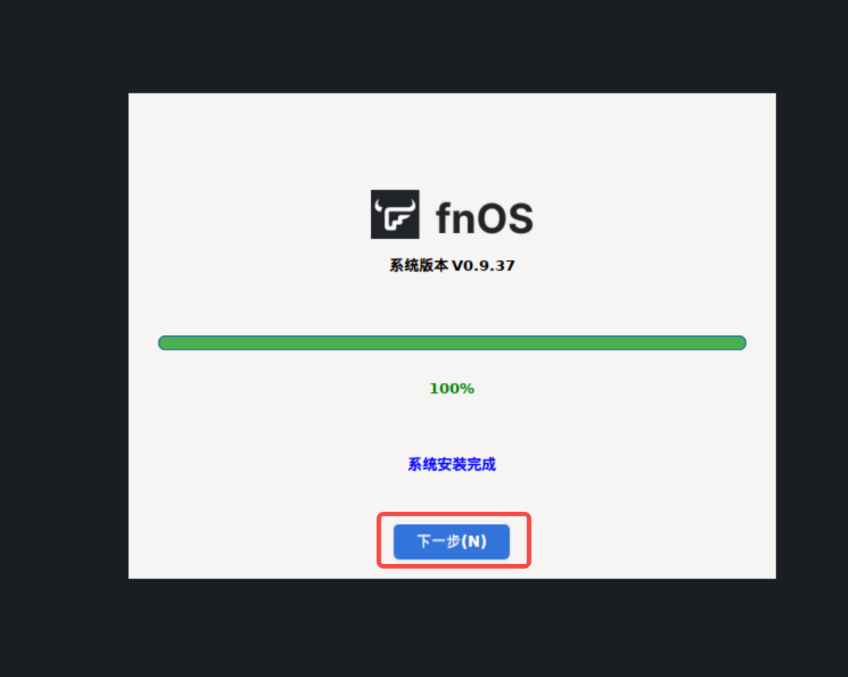Click the green installation progress bar
Viewport: 848px width, 677px height.
point(452,343)
